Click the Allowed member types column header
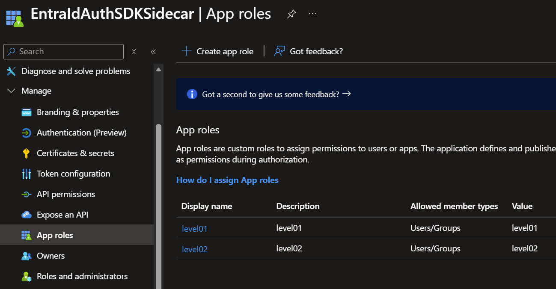Image resolution: width=556 pixels, height=289 pixels. coord(454,206)
